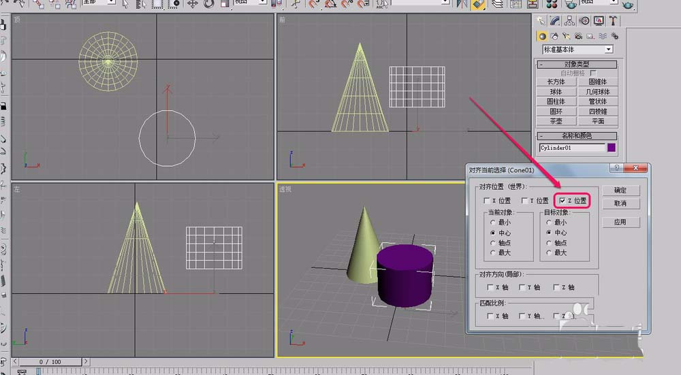Image resolution: width=681 pixels, height=375 pixels.
Task: Select the Lights category icon
Action: point(567,36)
